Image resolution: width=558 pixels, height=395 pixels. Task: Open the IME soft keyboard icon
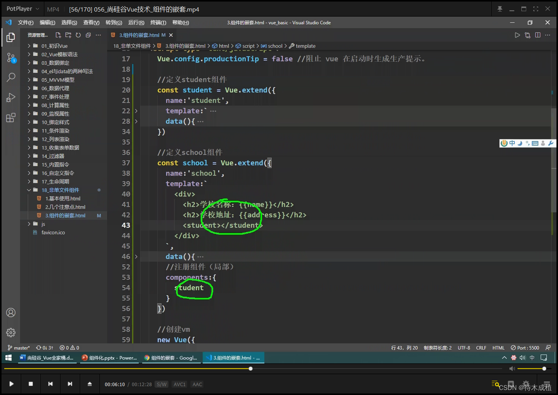[535, 143]
